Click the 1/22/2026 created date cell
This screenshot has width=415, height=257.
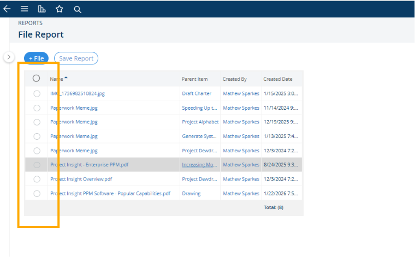coord(281,194)
